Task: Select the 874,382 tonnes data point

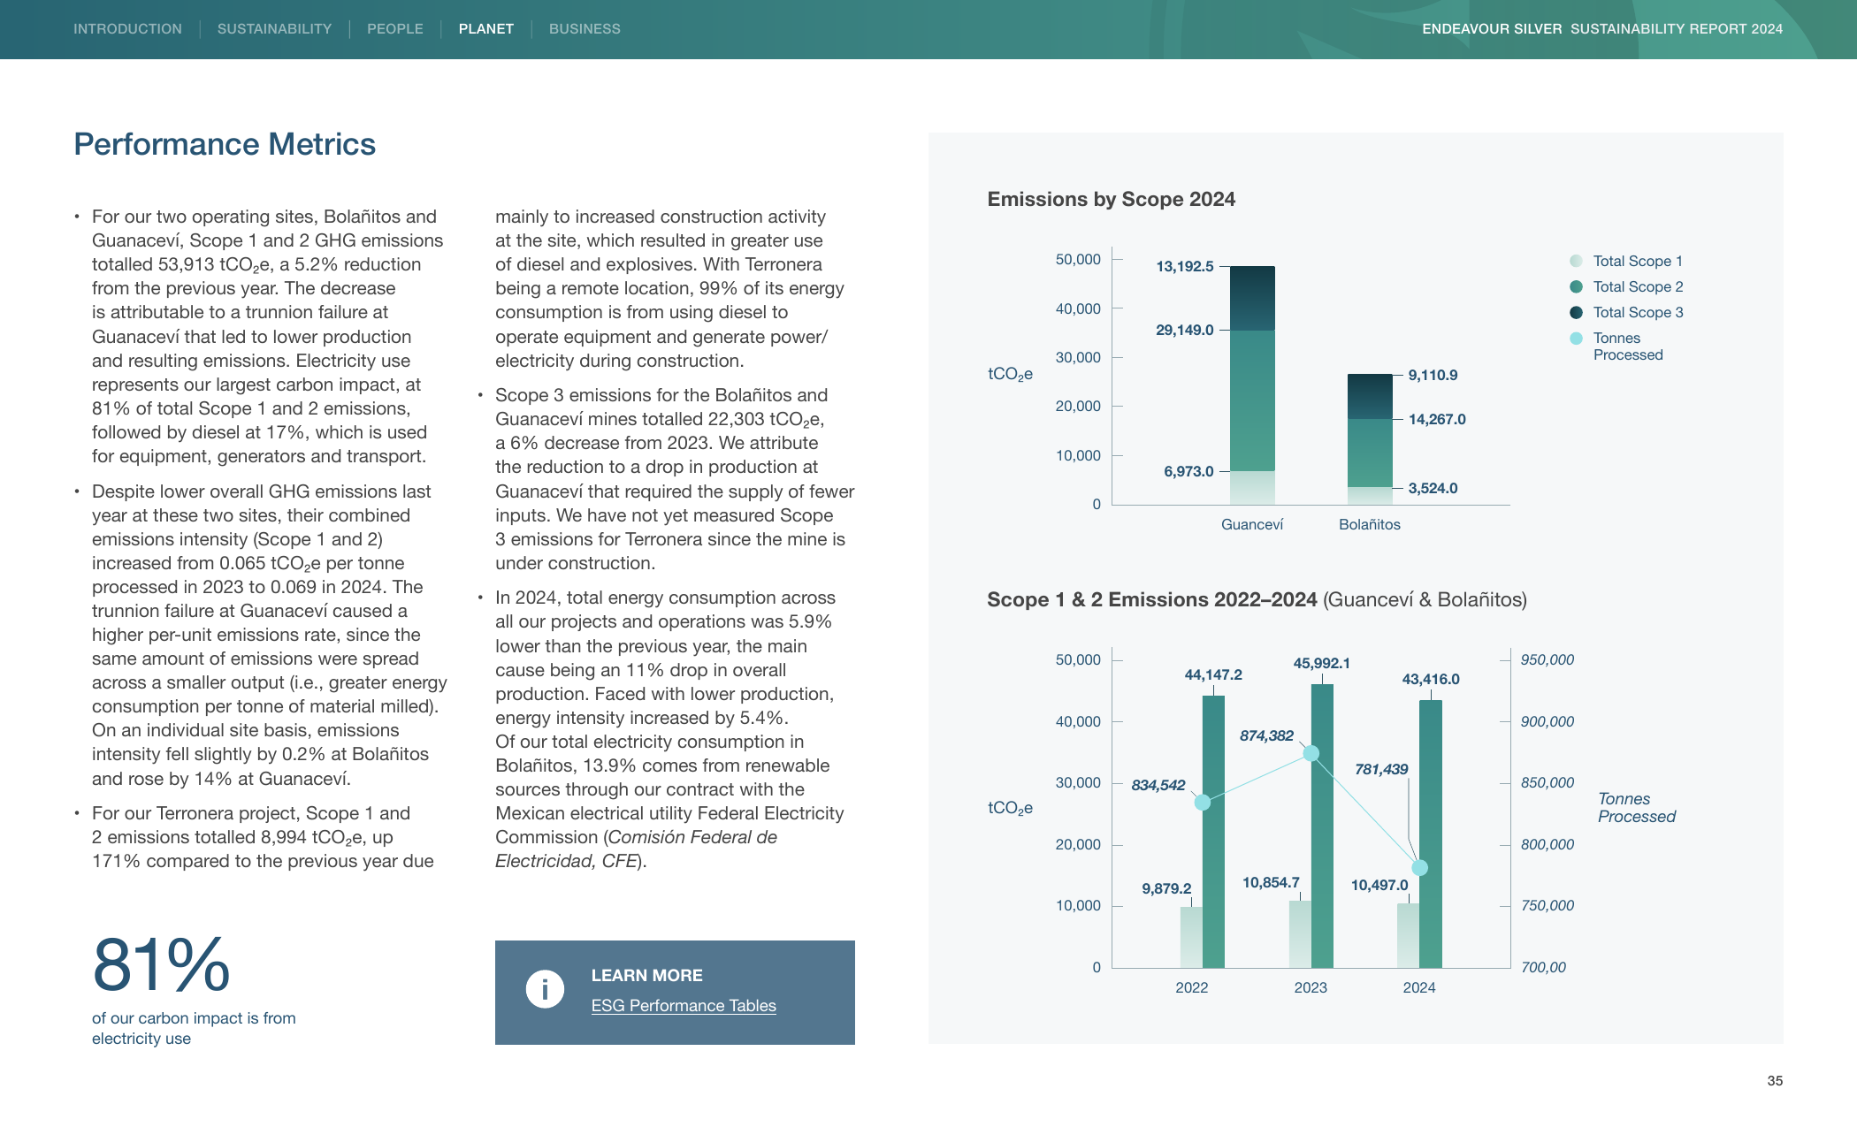Action: point(1311,753)
